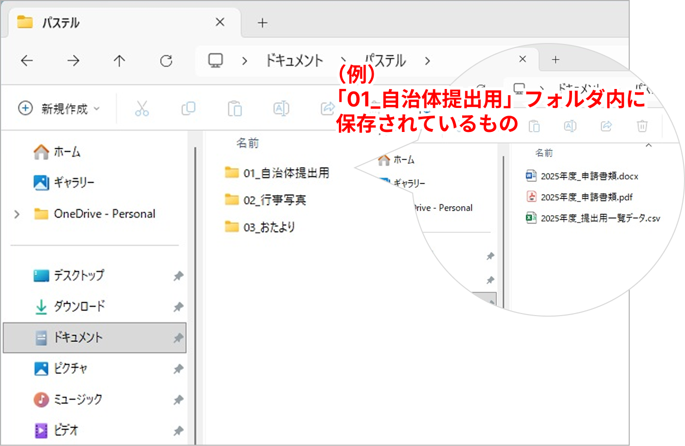Image resolution: width=685 pixels, height=446 pixels.
Task: Go back with the left arrow
Action: coord(27,61)
